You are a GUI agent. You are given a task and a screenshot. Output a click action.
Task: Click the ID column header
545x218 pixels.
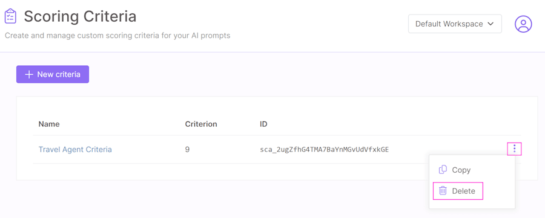263,124
